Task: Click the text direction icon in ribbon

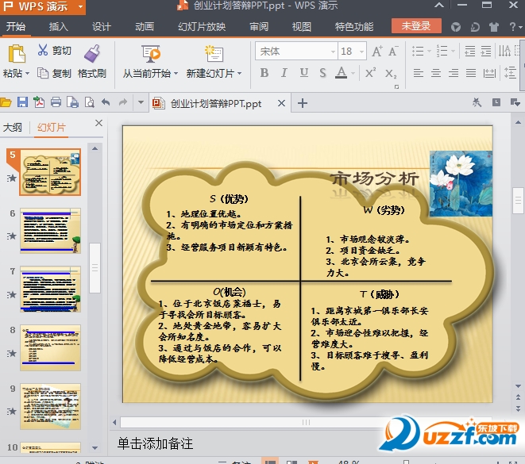Action: pos(504,51)
